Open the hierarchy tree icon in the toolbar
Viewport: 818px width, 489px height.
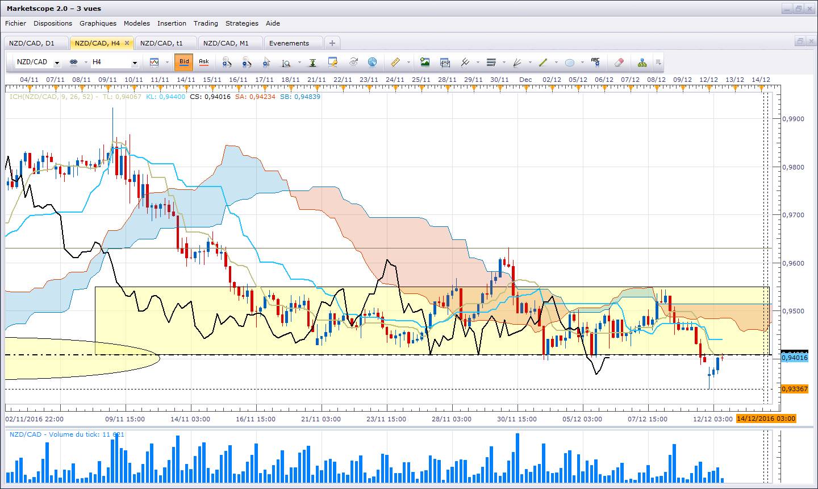tap(642, 62)
